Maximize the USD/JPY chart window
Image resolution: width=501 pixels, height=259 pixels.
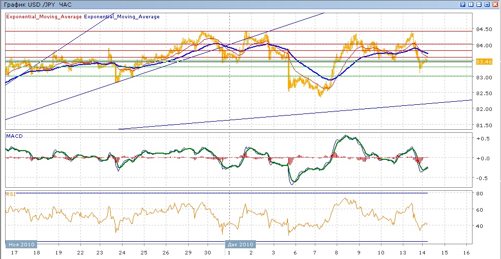[x=487, y=4]
